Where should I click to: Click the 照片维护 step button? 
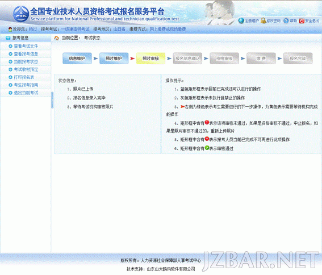114,59
